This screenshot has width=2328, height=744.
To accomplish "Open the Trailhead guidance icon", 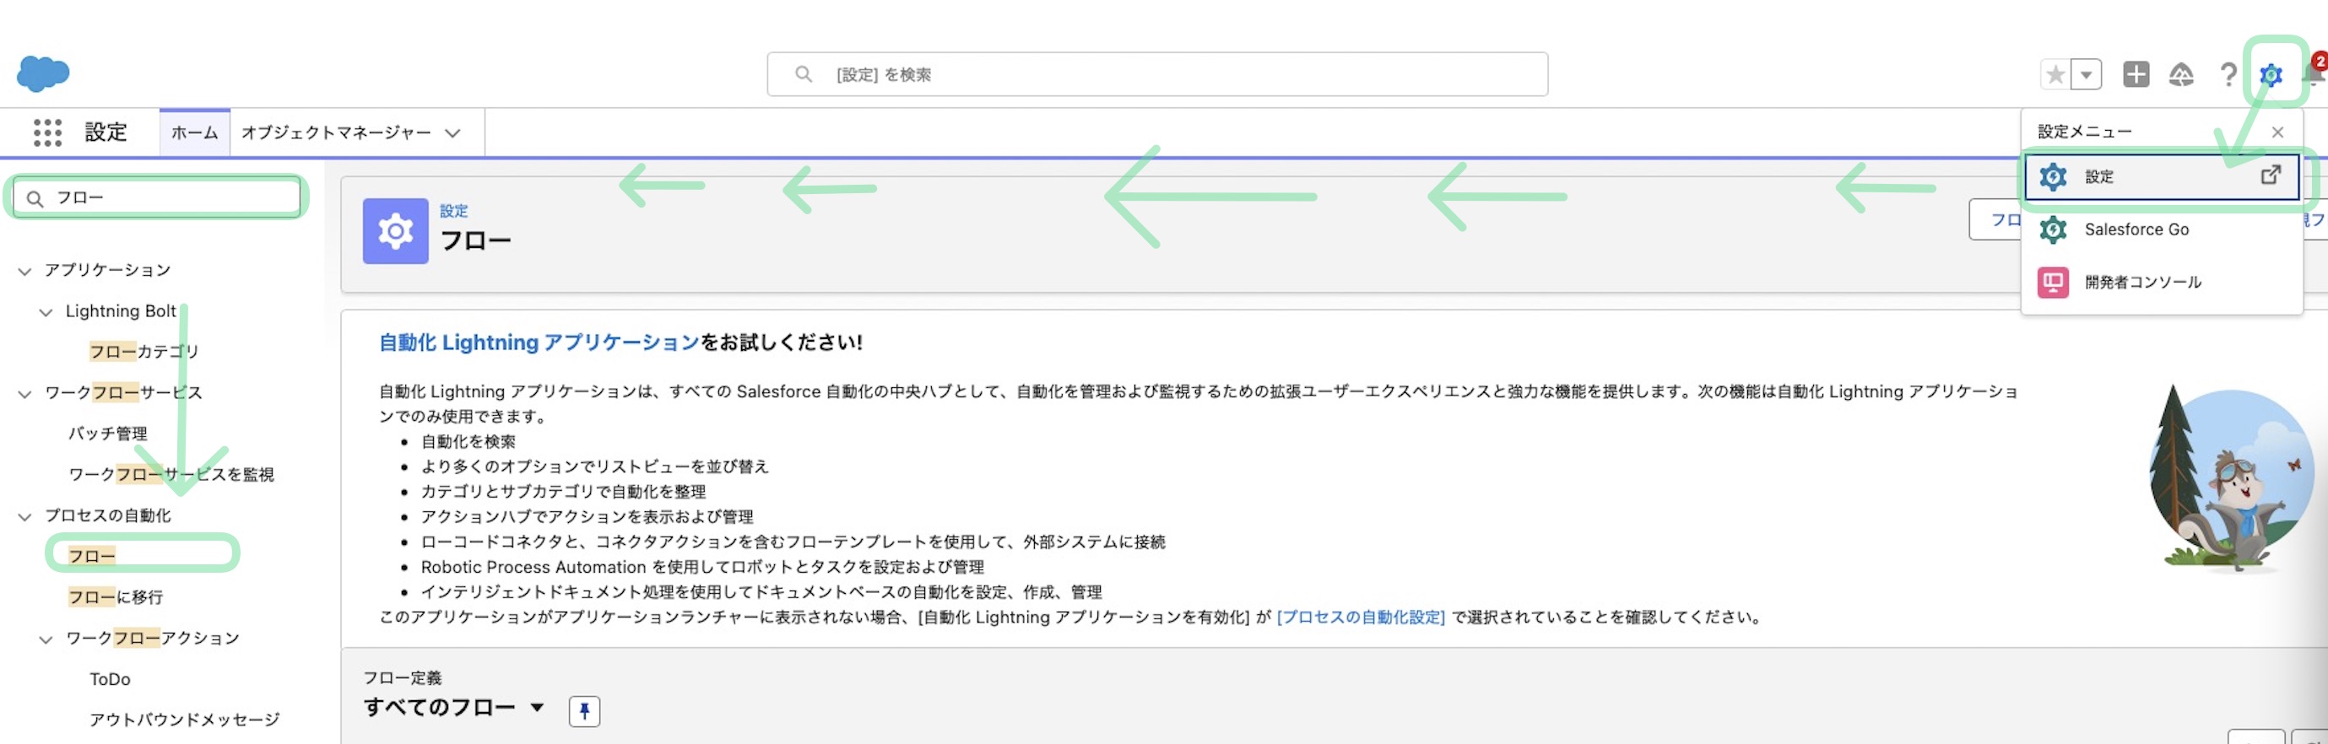I will [x=2180, y=74].
